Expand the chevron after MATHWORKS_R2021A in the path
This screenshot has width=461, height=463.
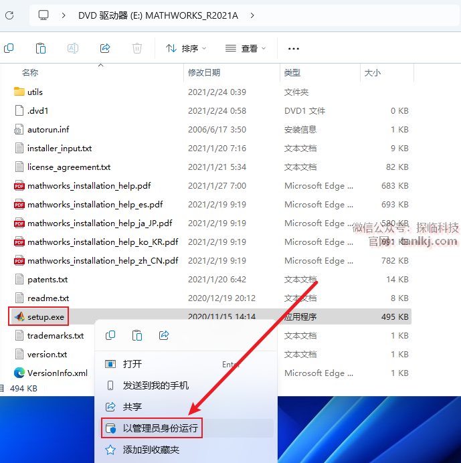(252, 15)
